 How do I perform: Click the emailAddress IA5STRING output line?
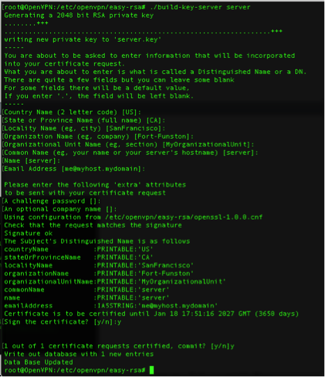(x=111, y=306)
